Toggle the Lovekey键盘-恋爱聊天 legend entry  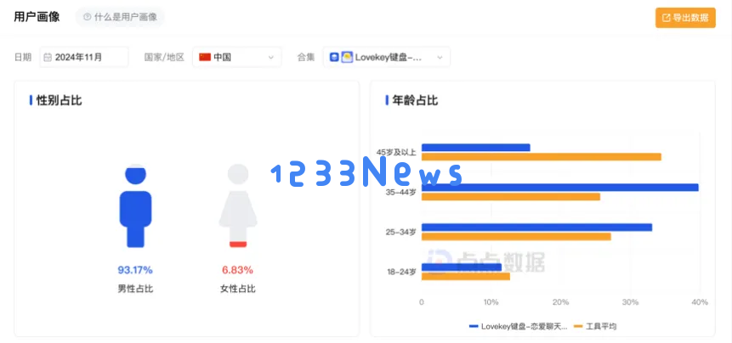click(x=519, y=326)
